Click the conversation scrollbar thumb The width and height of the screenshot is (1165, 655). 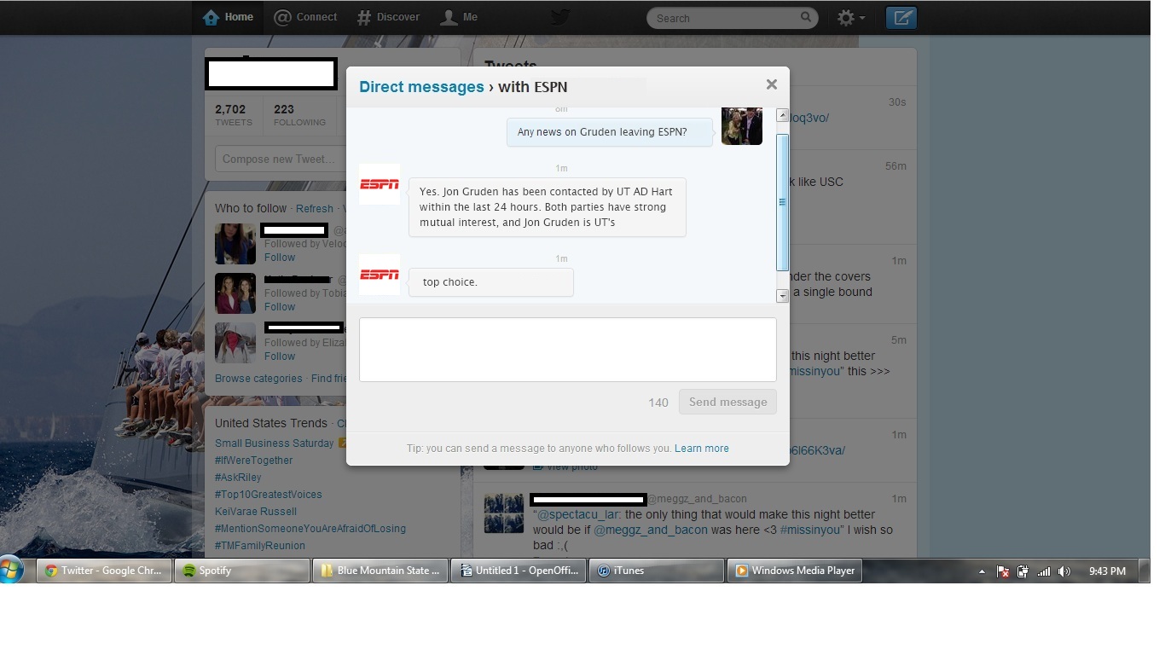(782, 202)
